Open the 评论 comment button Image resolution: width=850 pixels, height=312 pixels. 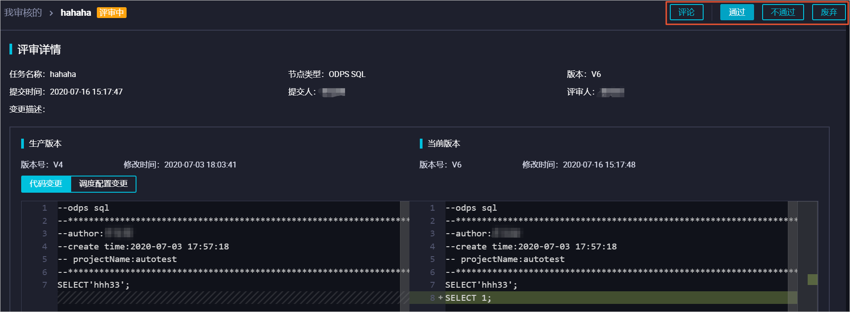click(x=686, y=12)
